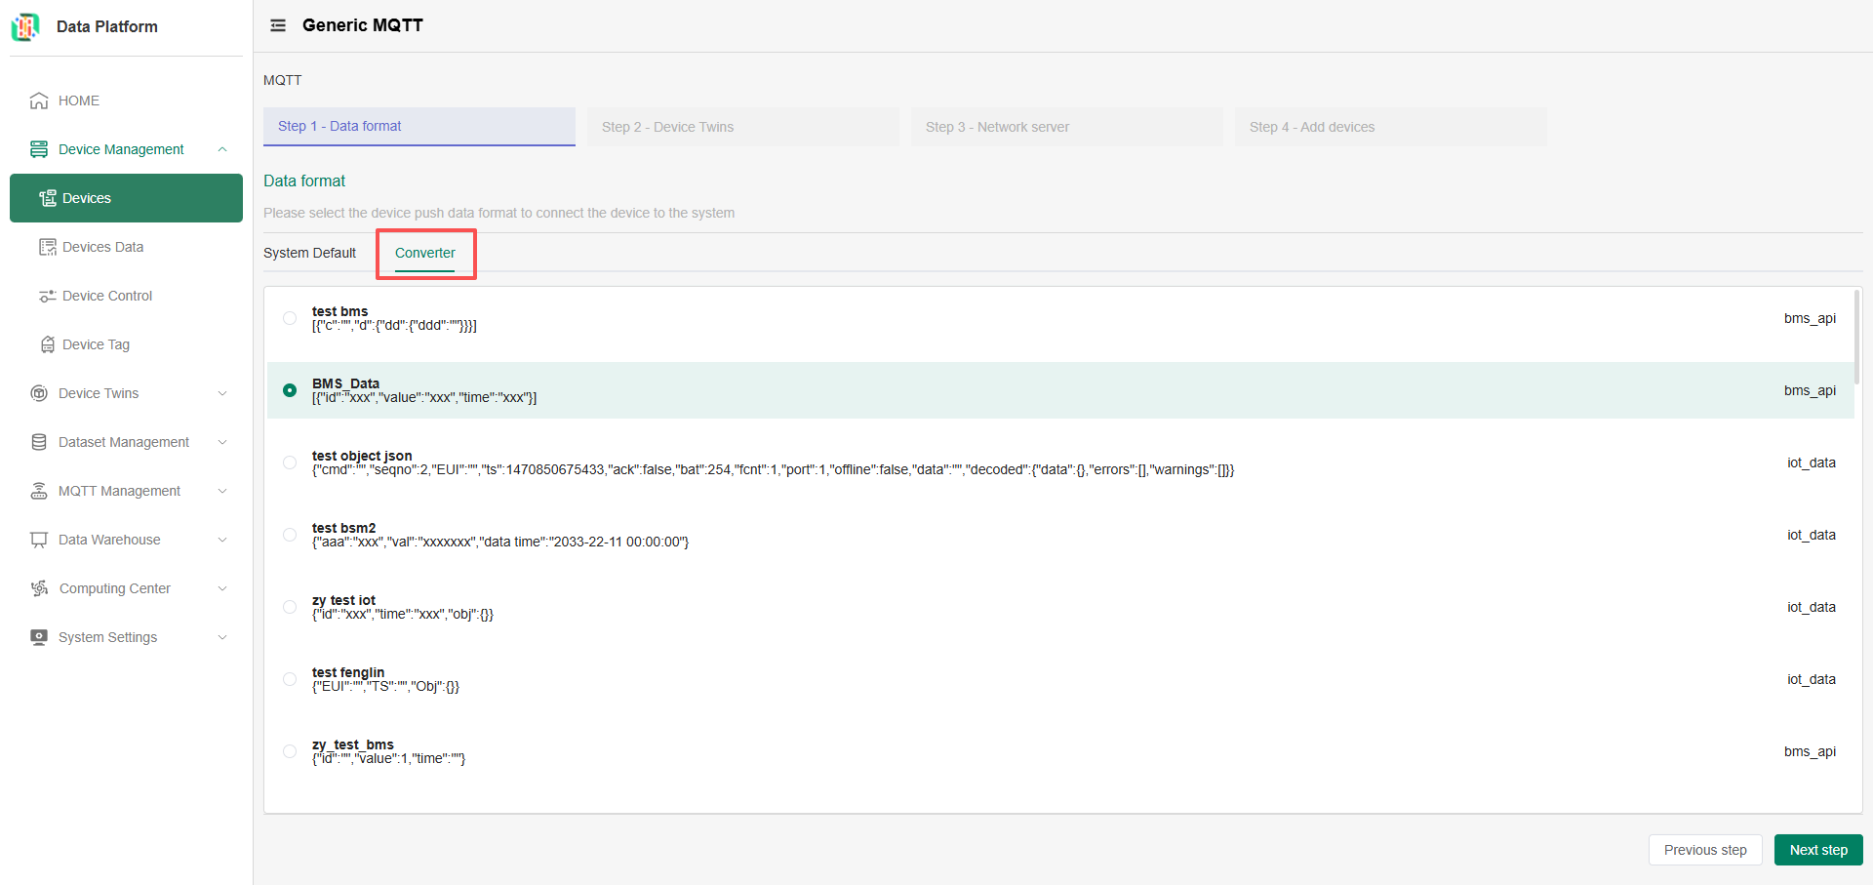
Task: Select the test object json format
Action: click(x=289, y=463)
